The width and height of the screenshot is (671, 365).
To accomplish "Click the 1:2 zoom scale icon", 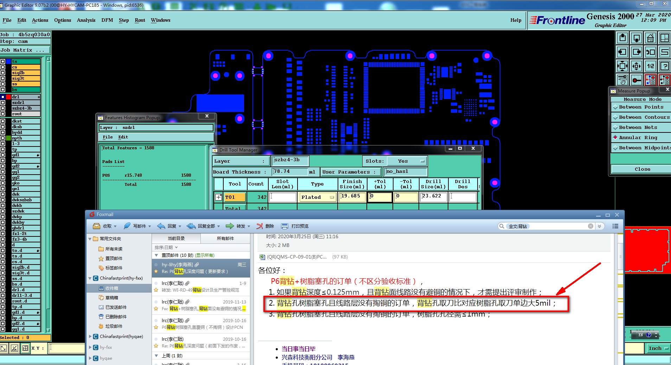I will 650,66.
